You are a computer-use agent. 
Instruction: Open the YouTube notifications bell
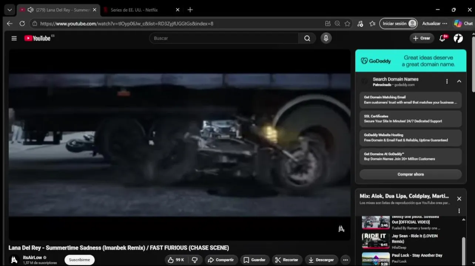(442, 38)
